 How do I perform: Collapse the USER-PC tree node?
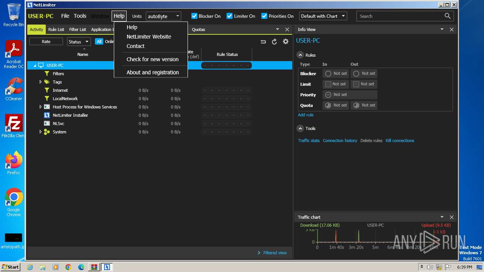coord(35,66)
